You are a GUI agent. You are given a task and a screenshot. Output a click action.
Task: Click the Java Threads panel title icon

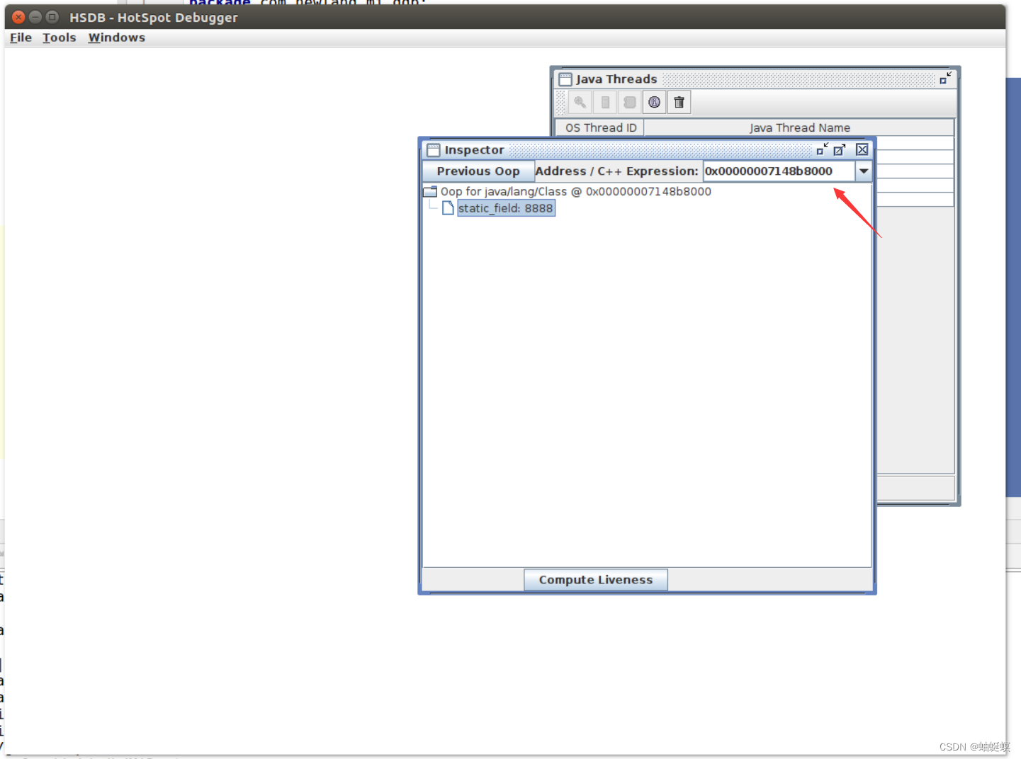[565, 79]
